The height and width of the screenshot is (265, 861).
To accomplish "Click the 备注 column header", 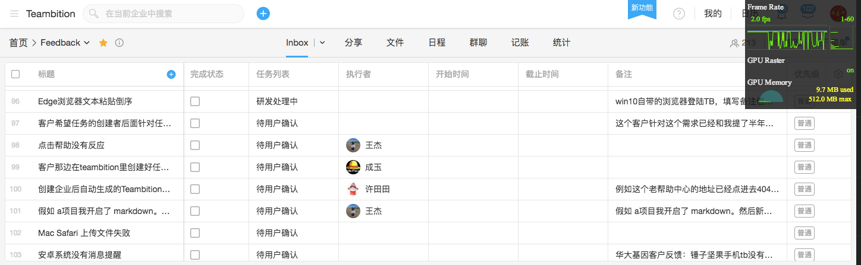I will click(x=624, y=74).
